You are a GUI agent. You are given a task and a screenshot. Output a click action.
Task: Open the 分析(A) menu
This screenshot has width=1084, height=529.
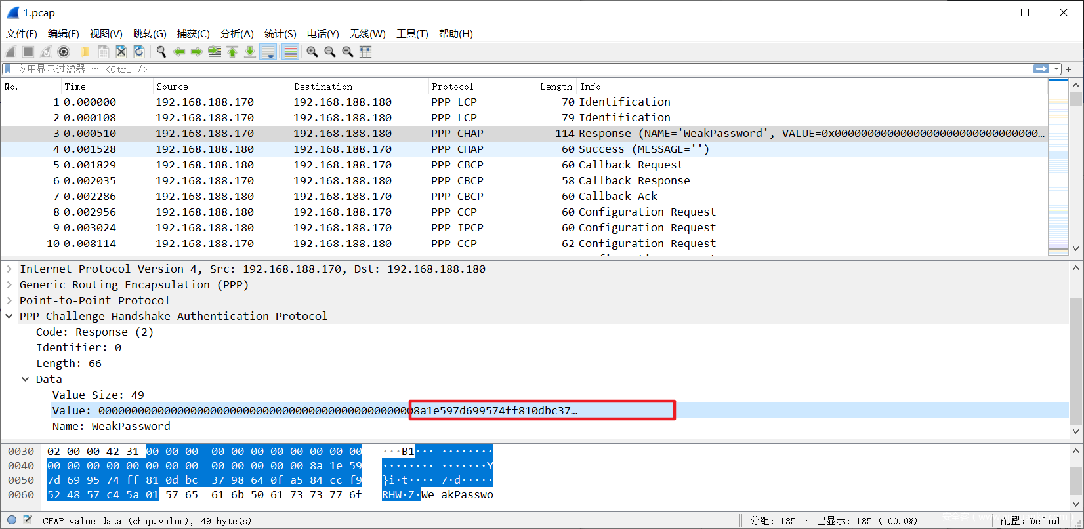coord(237,33)
